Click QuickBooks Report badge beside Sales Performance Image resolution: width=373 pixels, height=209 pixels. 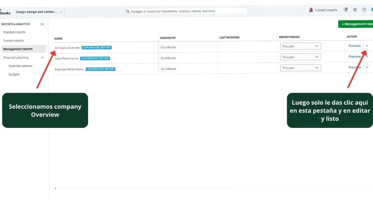95,58
